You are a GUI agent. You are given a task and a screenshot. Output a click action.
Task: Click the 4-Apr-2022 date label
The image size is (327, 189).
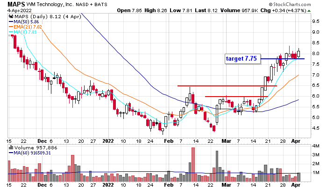[20, 10]
